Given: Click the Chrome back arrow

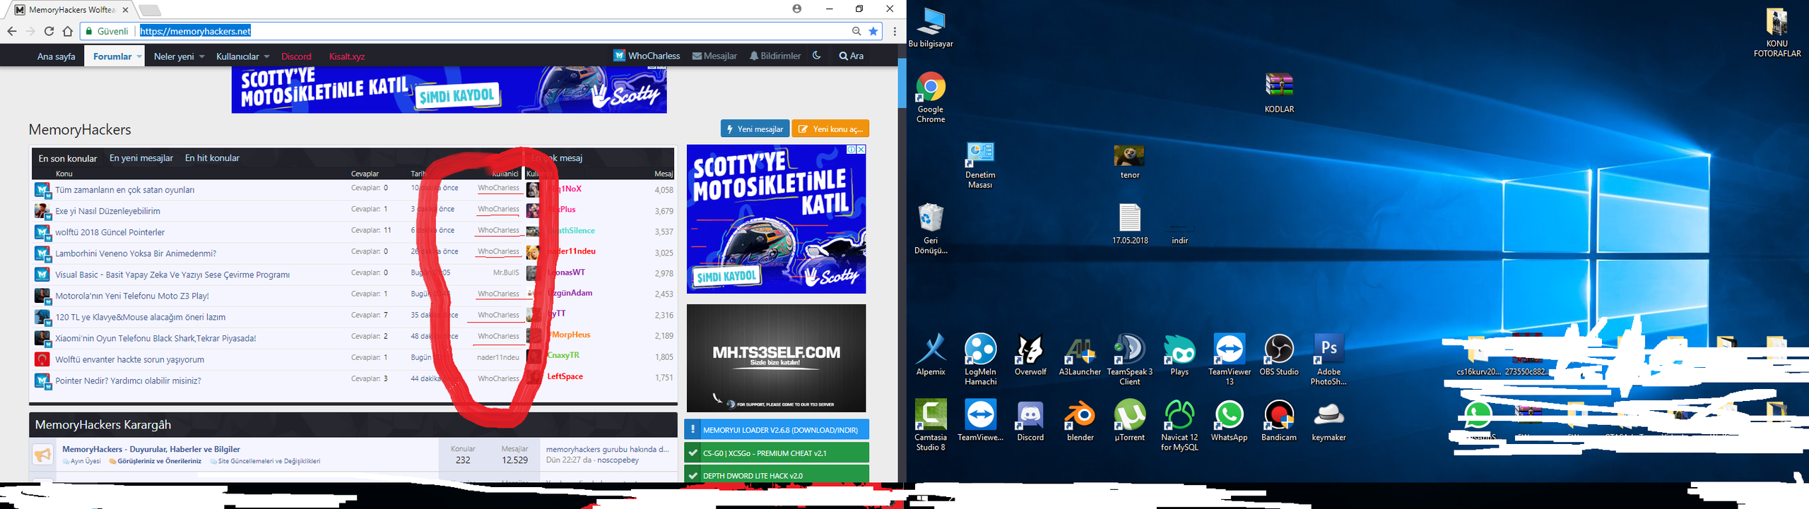Looking at the screenshot, I should [12, 31].
